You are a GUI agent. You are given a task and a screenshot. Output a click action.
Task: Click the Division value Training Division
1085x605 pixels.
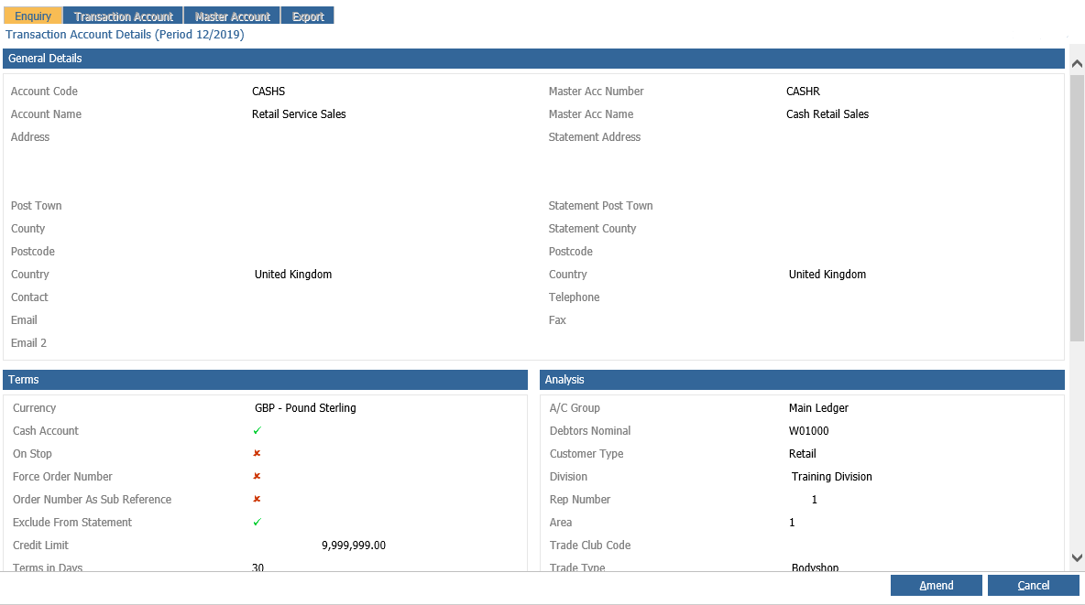(x=832, y=476)
